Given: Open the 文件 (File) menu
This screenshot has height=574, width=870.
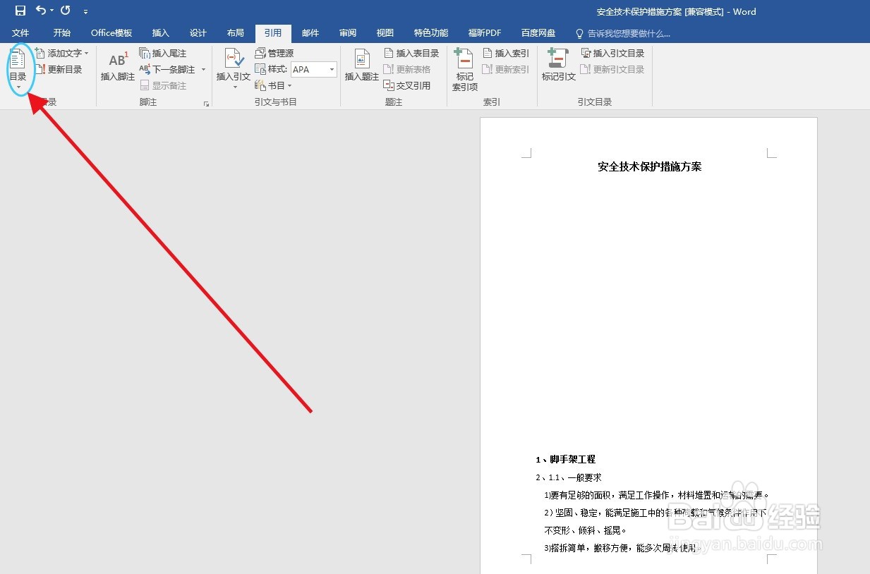Looking at the screenshot, I should click(20, 32).
